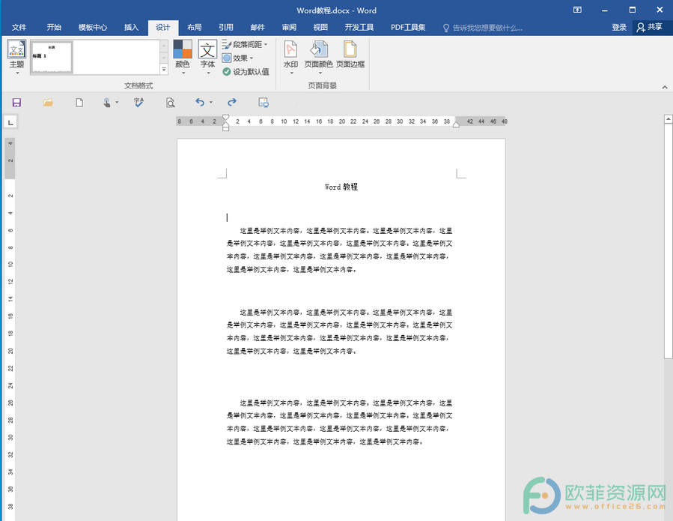Switch to Developer (开发工具) tab
The image size is (673, 521).
(x=359, y=28)
